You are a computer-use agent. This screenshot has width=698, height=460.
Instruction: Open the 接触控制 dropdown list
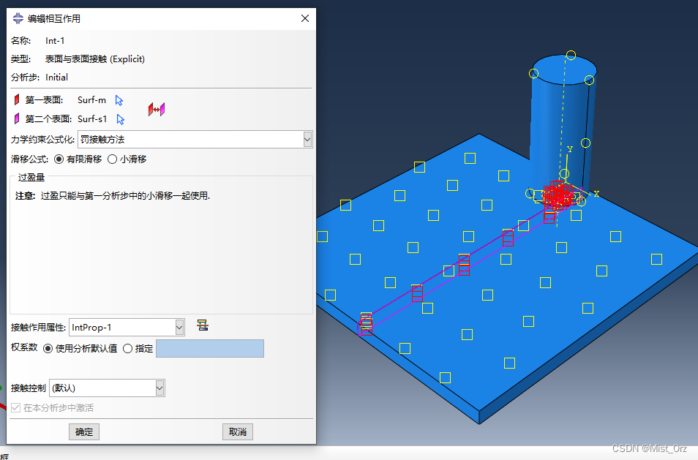pos(160,388)
